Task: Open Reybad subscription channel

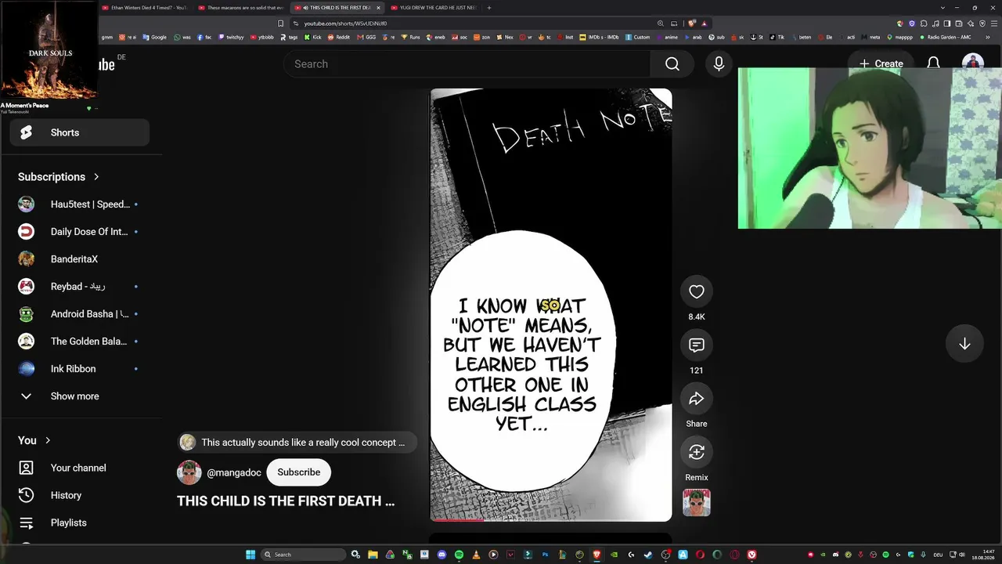Action: [x=79, y=287]
